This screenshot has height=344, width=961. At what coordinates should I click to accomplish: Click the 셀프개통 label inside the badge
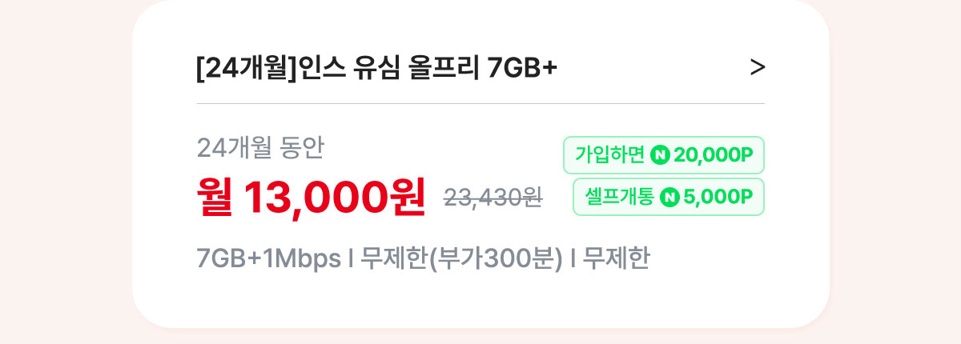[619, 197]
